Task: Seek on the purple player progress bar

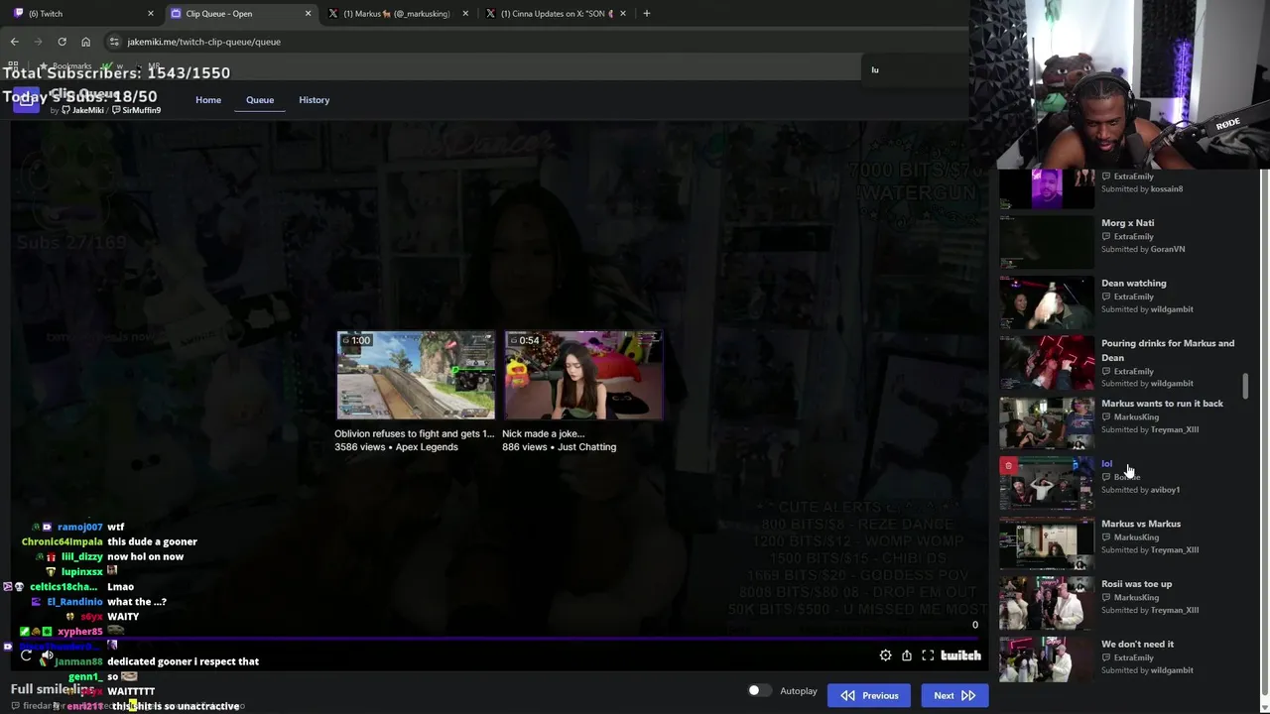Action: [493, 640]
